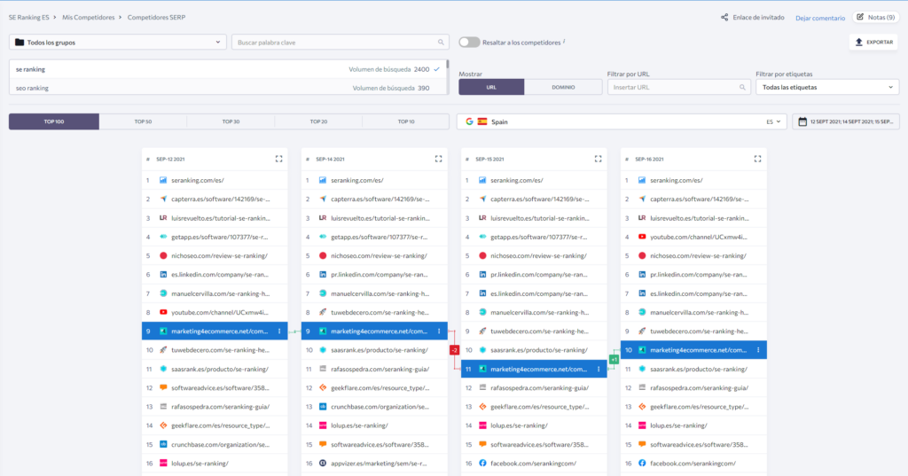Open the Google Spain search engine dropdown

[622, 121]
